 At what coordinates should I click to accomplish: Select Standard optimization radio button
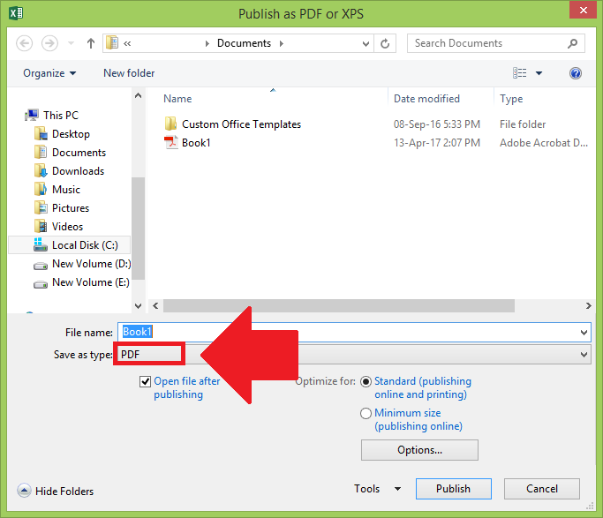tap(366, 381)
